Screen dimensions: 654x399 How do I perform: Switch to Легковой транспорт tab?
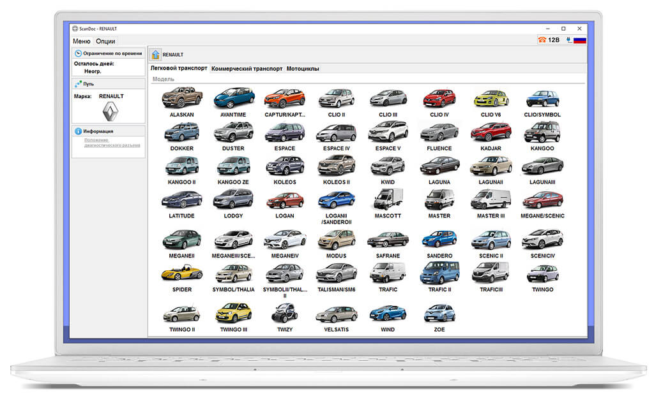179,68
